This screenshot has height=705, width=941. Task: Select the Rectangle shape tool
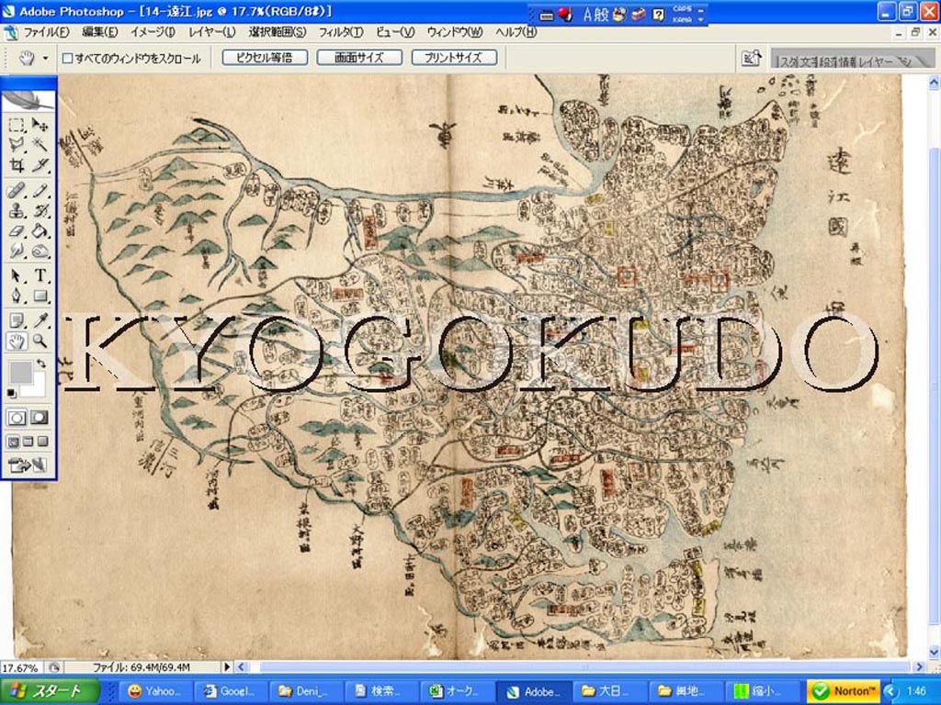click(x=40, y=296)
